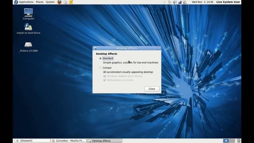Open the mail launcher in top panel
This screenshot has height=143, width=254.
click(65, 2)
